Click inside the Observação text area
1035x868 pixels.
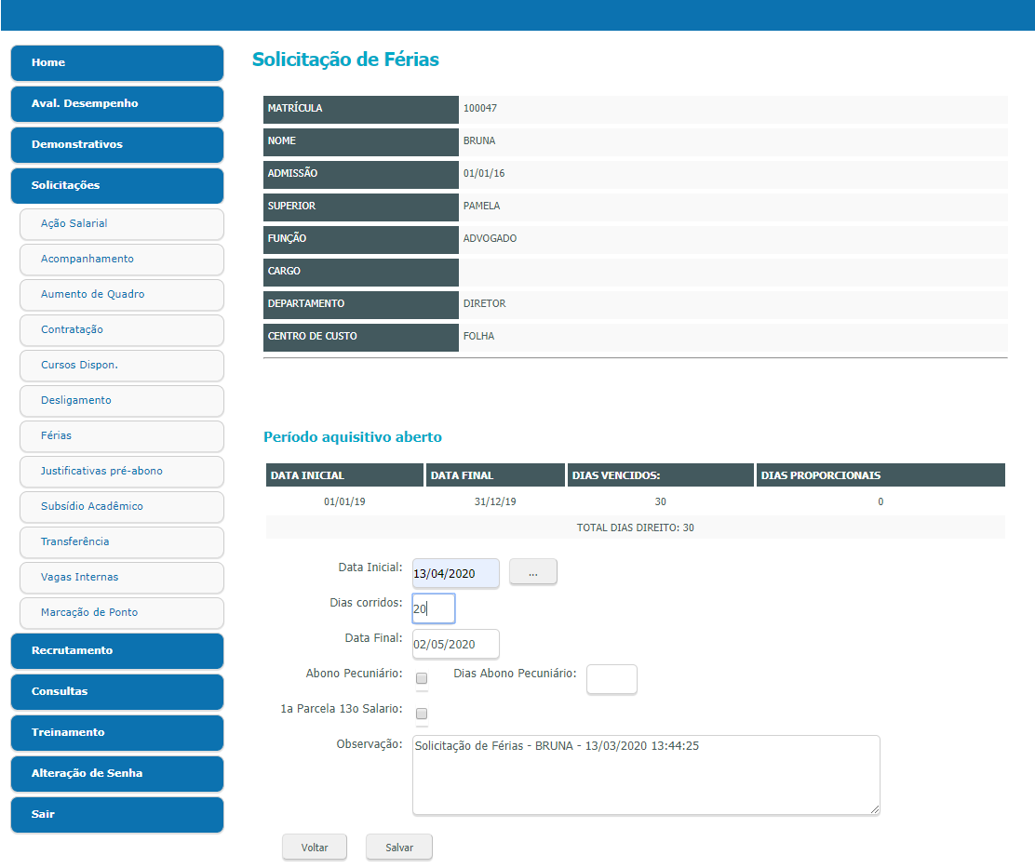(646, 775)
